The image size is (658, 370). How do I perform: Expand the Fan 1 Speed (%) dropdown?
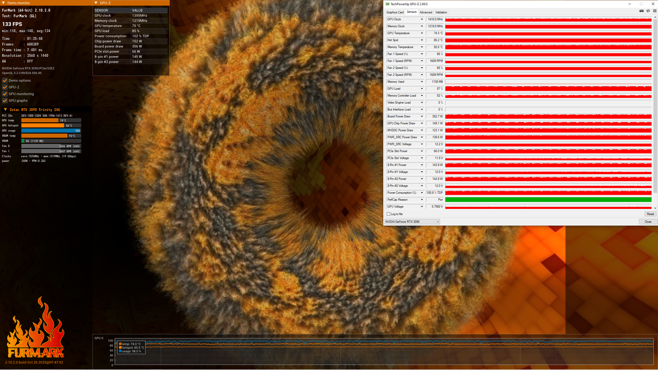tap(422, 54)
